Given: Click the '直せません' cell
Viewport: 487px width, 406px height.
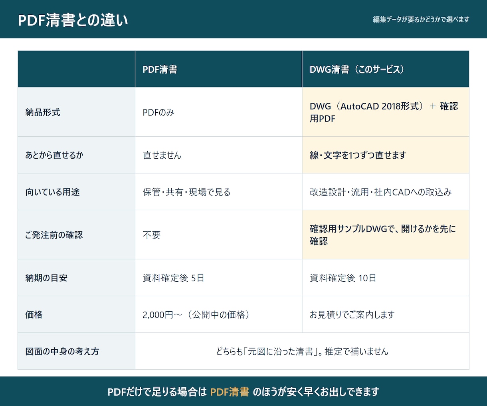Looking at the screenshot, I should tap(218, 155).
